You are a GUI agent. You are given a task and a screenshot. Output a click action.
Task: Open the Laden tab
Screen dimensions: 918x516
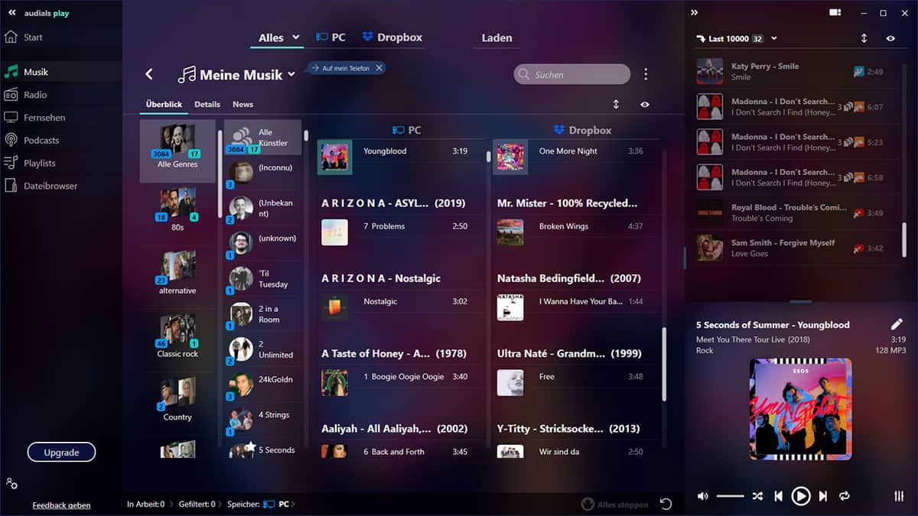click(x=496, y=37)
